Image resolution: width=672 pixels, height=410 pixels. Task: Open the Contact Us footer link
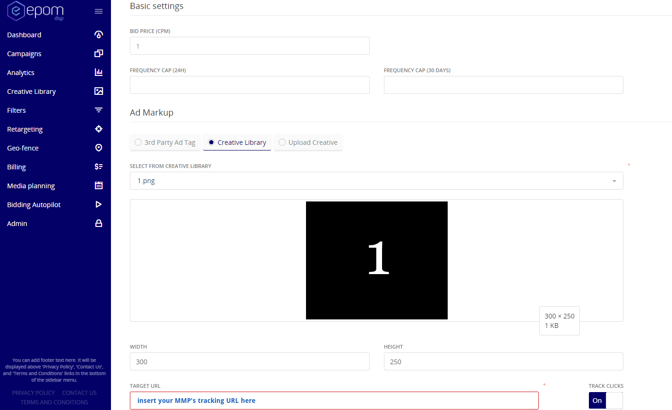pos(79,393)
